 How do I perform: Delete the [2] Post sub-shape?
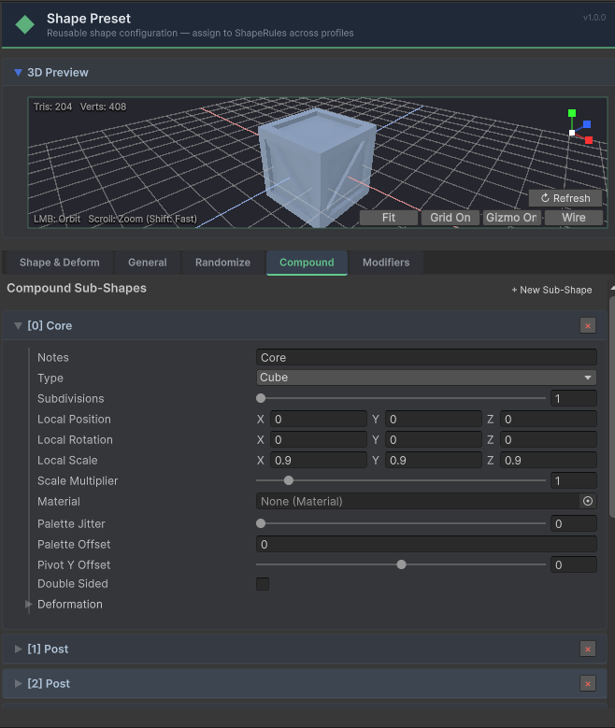[x=587, y=683]
